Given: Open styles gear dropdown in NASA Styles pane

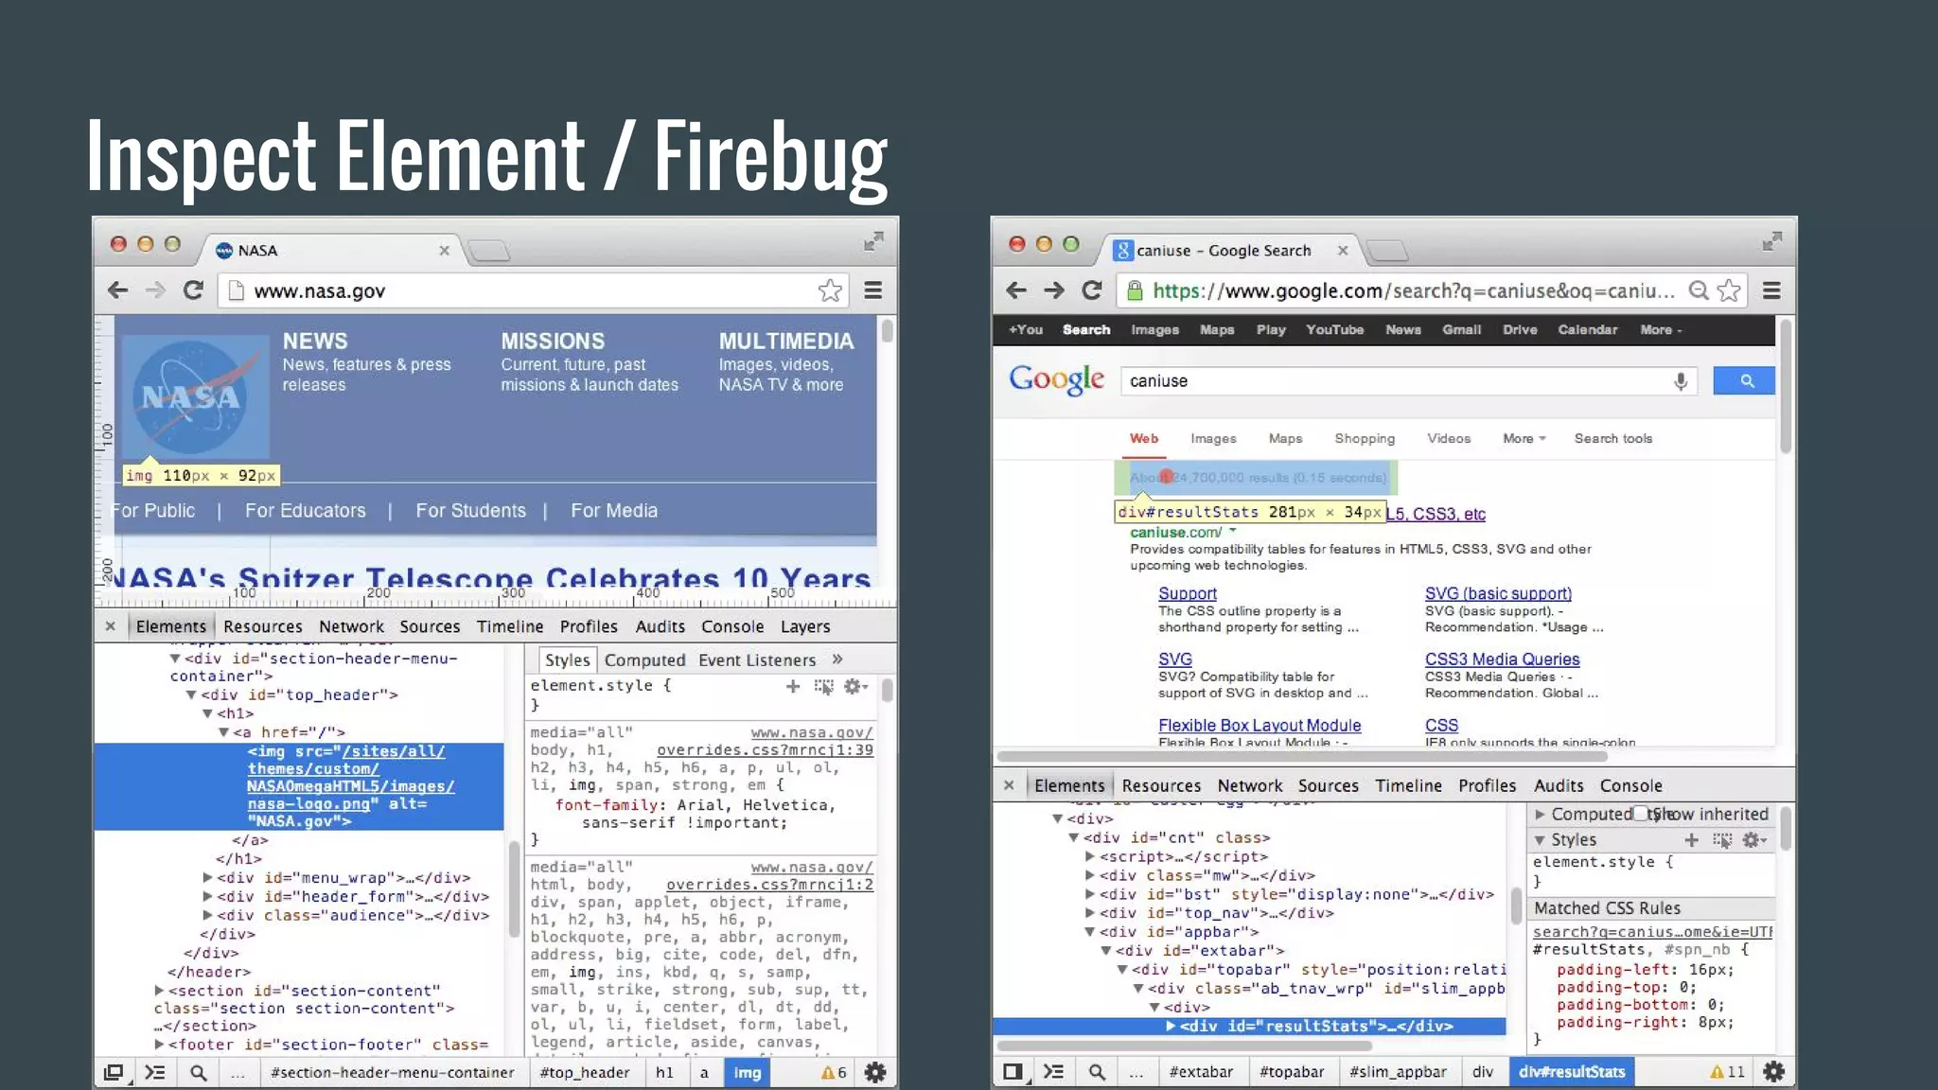Looking at the screenshot, I should tap(855, 686).
